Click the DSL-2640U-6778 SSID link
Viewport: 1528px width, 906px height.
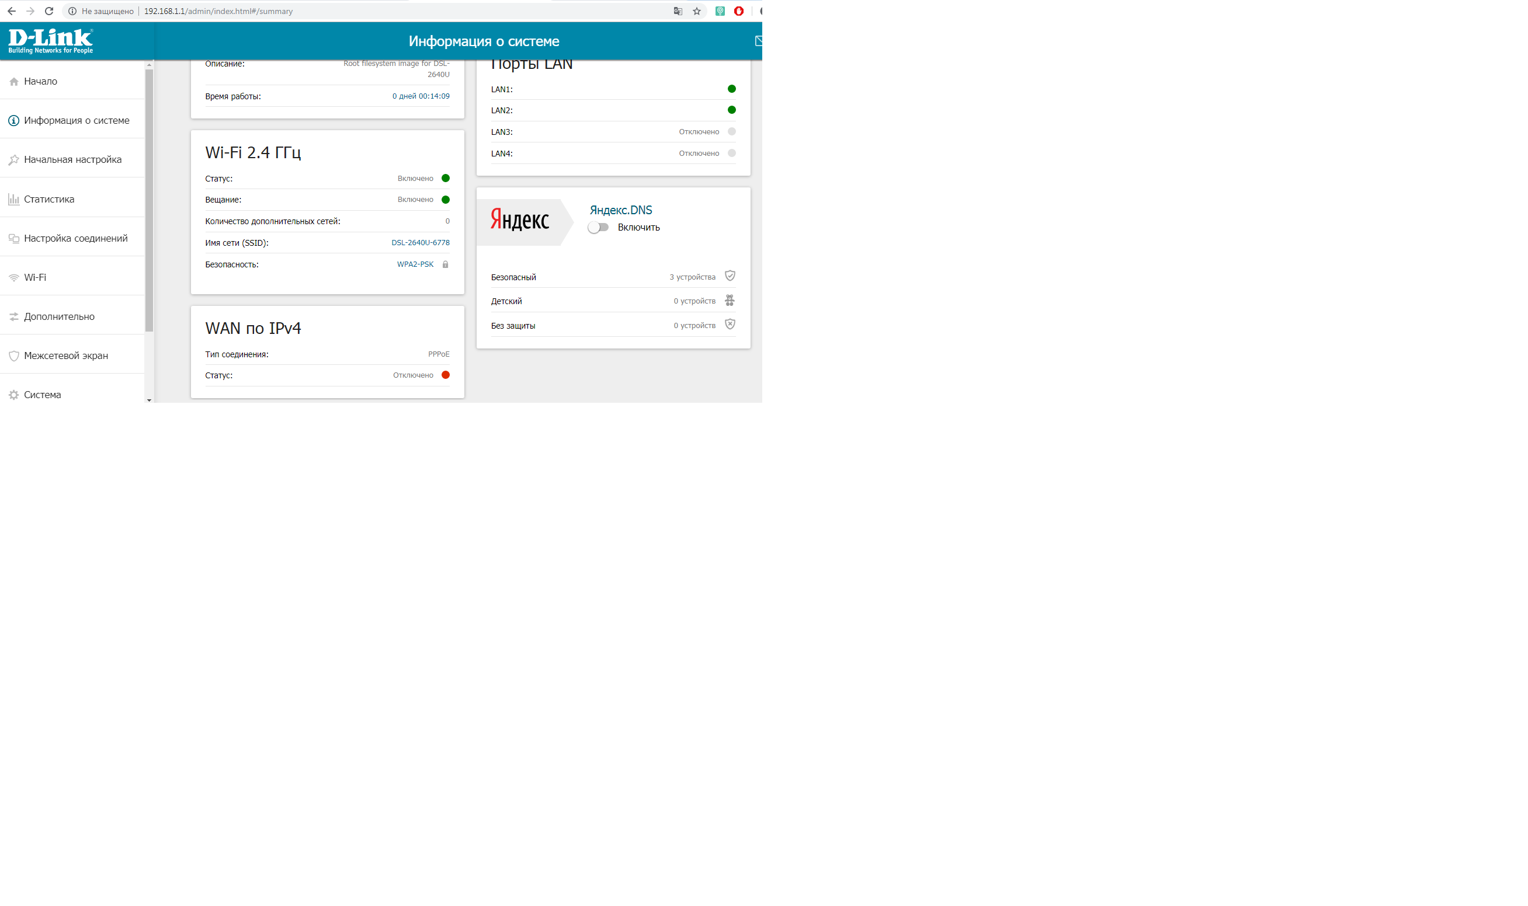pos(420,242)
